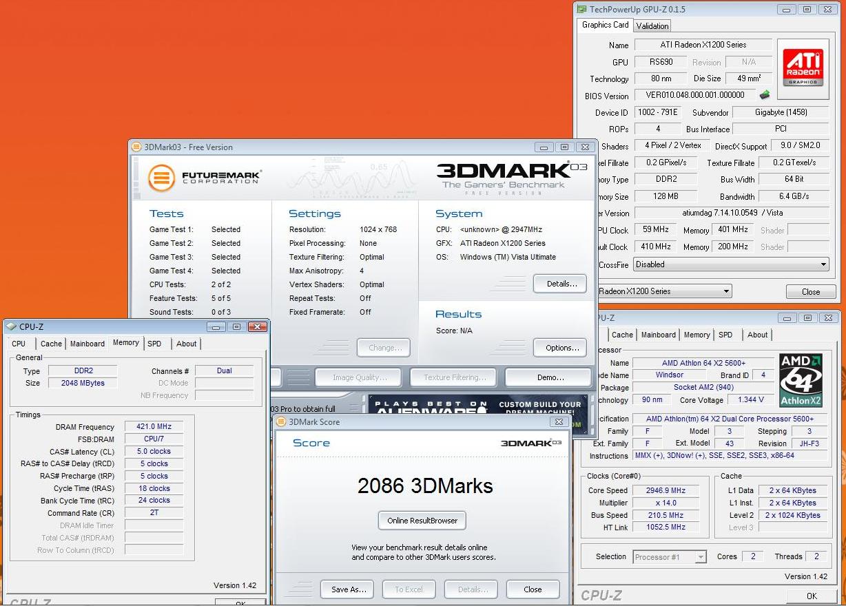Image resolution: width=846 pixels, height=606 pixels.
Task: Click the Demo button in 3DMark03
Action: 548,377
